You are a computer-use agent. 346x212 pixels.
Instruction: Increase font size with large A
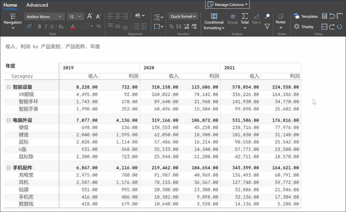click(x=89, y=16)
